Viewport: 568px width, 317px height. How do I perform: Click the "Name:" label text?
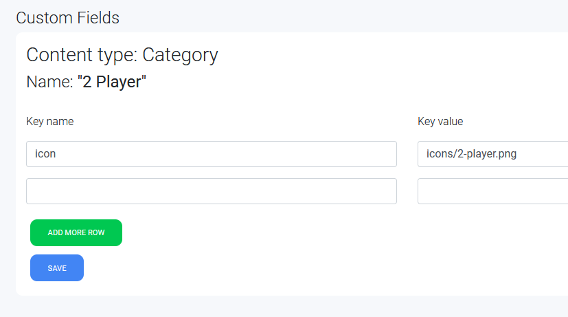pos(50,82)
